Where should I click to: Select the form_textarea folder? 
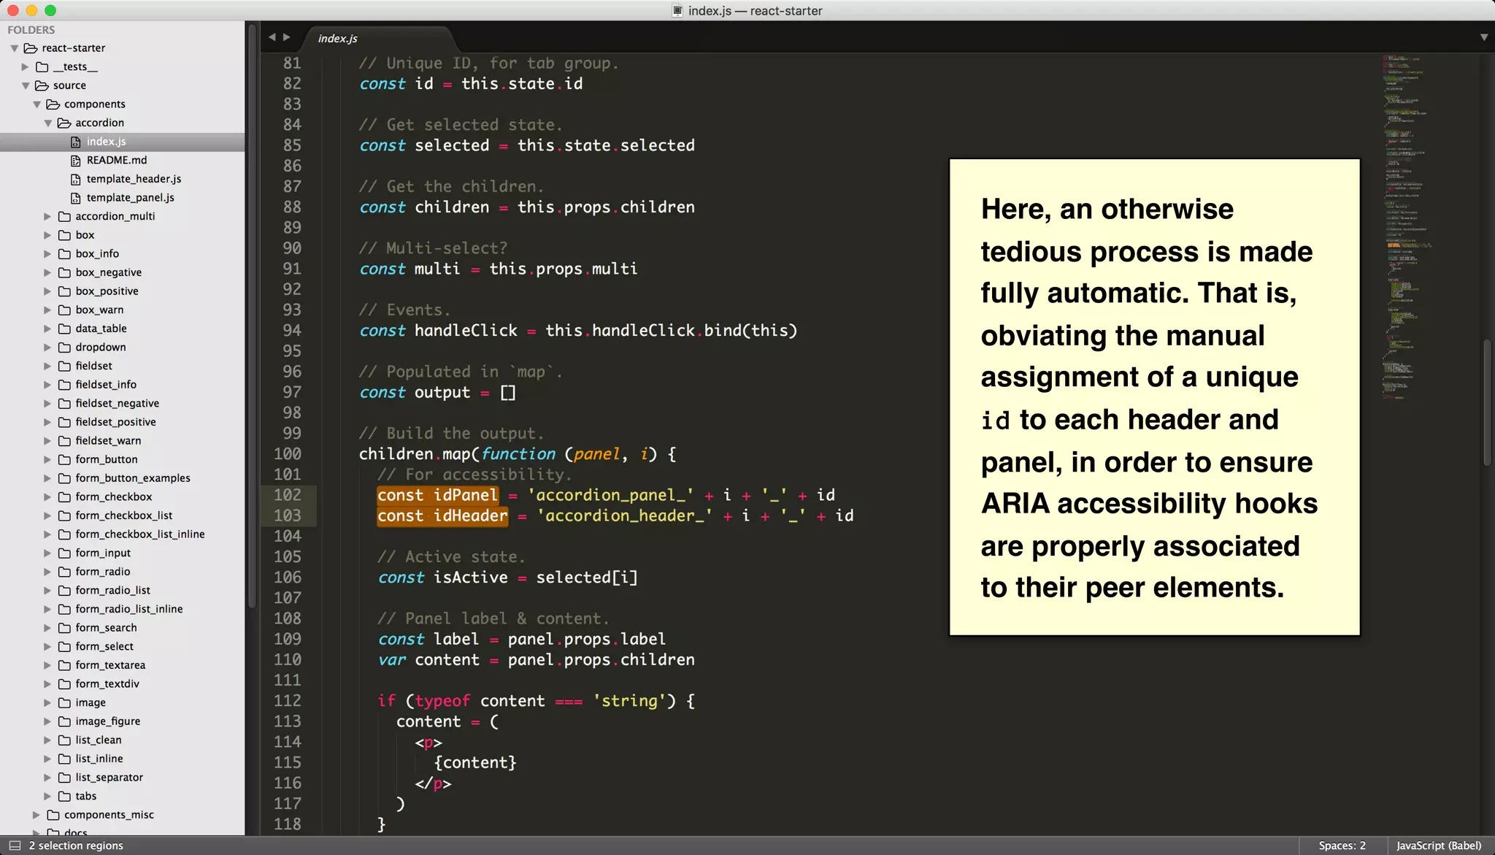click(110, 665)
